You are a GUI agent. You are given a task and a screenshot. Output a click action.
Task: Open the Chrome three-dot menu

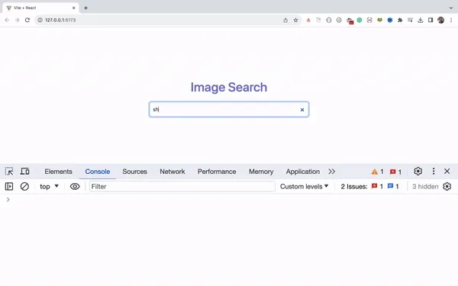click(x=451, y=20)
